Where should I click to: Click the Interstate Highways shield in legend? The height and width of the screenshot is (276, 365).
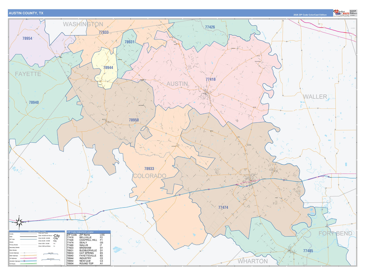24,261
